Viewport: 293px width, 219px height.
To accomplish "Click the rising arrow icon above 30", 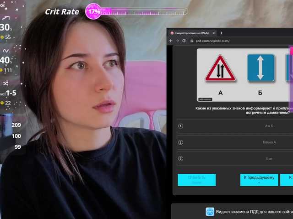I will click(5, 18).
